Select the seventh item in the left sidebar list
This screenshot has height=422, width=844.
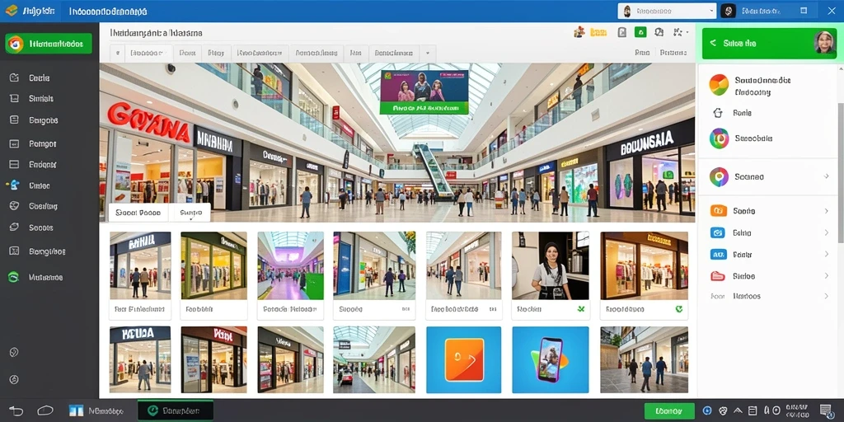pos(49,206)
